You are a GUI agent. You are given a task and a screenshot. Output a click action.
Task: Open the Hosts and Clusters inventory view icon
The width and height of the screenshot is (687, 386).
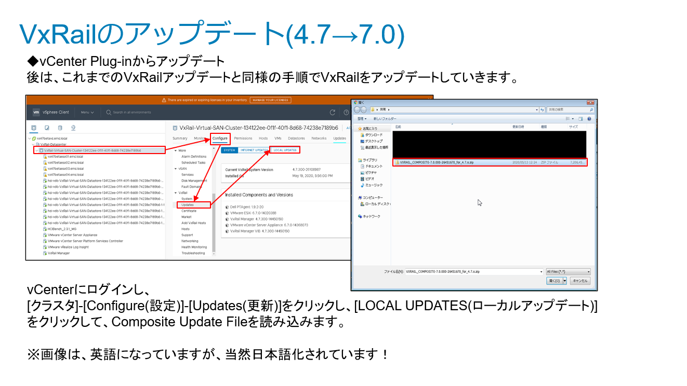pyautogui.click(x=34, y=128)
